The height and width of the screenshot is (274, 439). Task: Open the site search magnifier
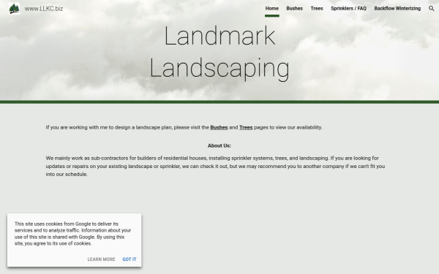click(432, 8)
